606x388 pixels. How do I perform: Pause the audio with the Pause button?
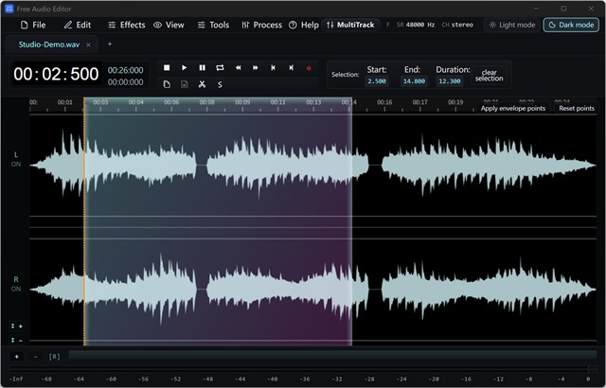(x=202, y=68)
